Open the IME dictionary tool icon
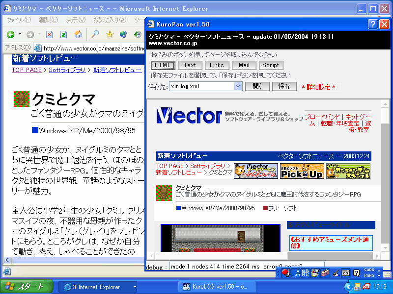 pyautogui.click(x=315, y=273)
